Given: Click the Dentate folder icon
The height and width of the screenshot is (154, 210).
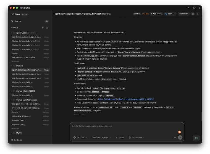Looking at the screenshot, I should point(14,66).
